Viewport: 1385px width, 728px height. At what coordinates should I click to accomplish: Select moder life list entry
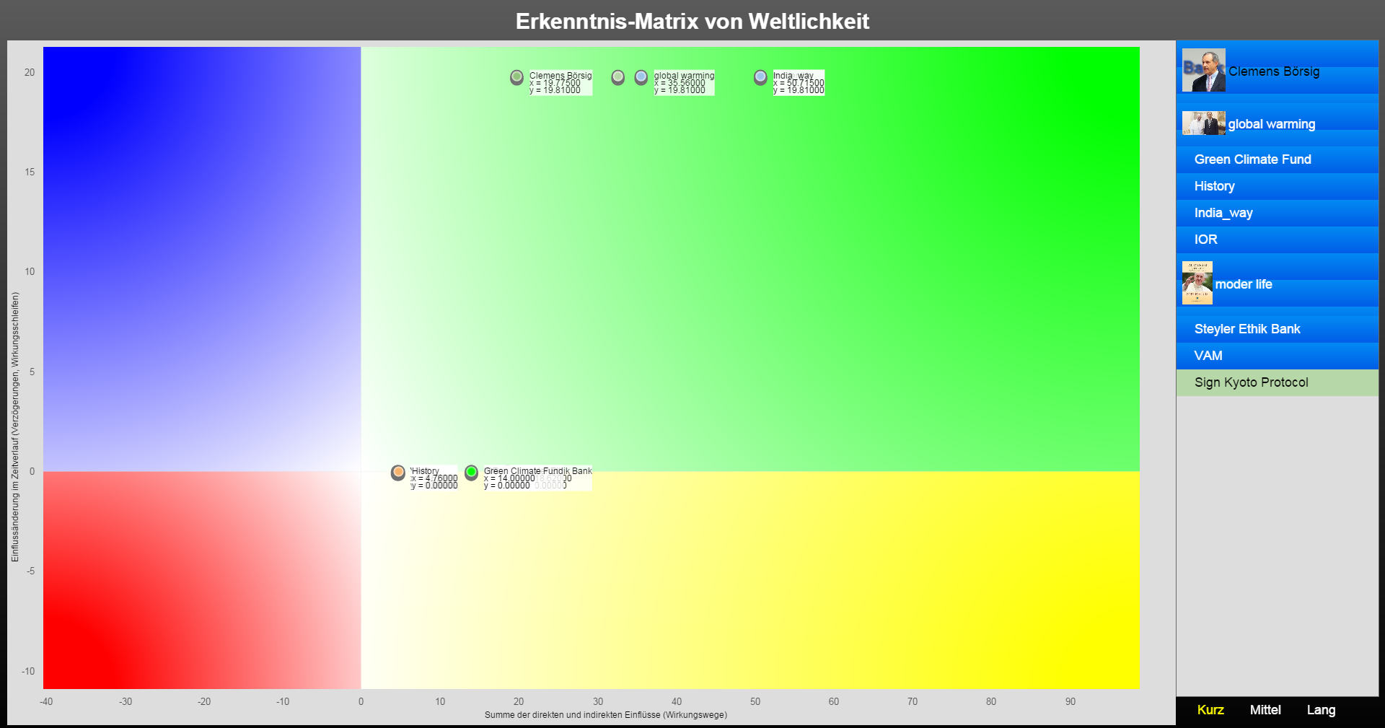click(1277, 284)
